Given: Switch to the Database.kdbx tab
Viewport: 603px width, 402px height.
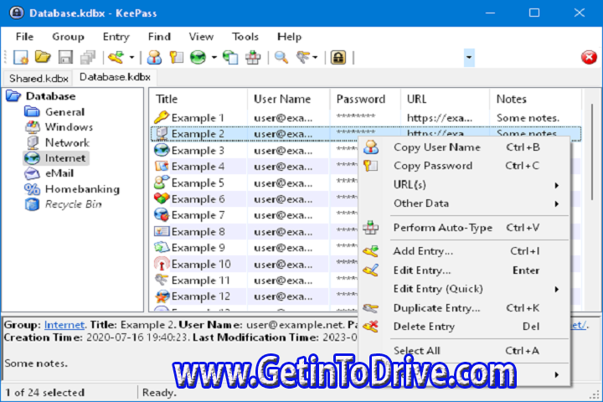Looking at the screenshot, I should click(115, 77).
